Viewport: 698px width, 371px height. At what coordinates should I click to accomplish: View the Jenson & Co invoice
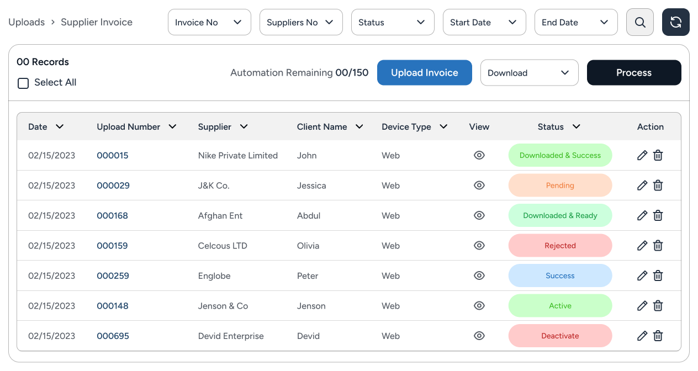coord(479,306)
